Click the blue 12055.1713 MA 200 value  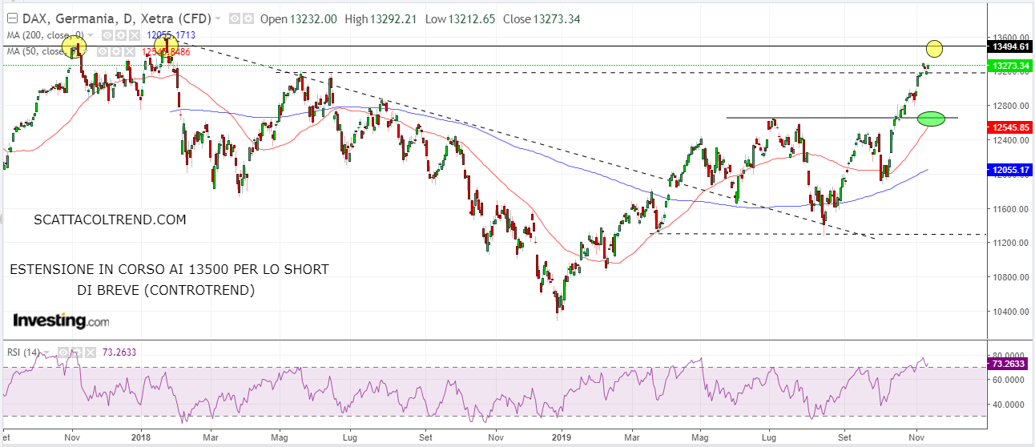171,35
